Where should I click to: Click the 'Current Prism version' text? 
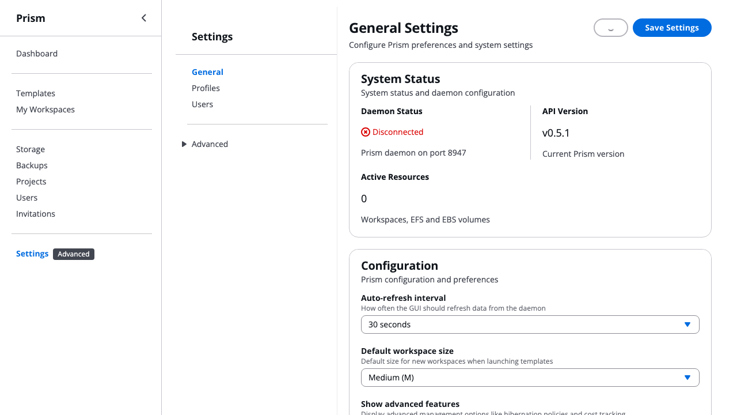[x=583, y=154]
